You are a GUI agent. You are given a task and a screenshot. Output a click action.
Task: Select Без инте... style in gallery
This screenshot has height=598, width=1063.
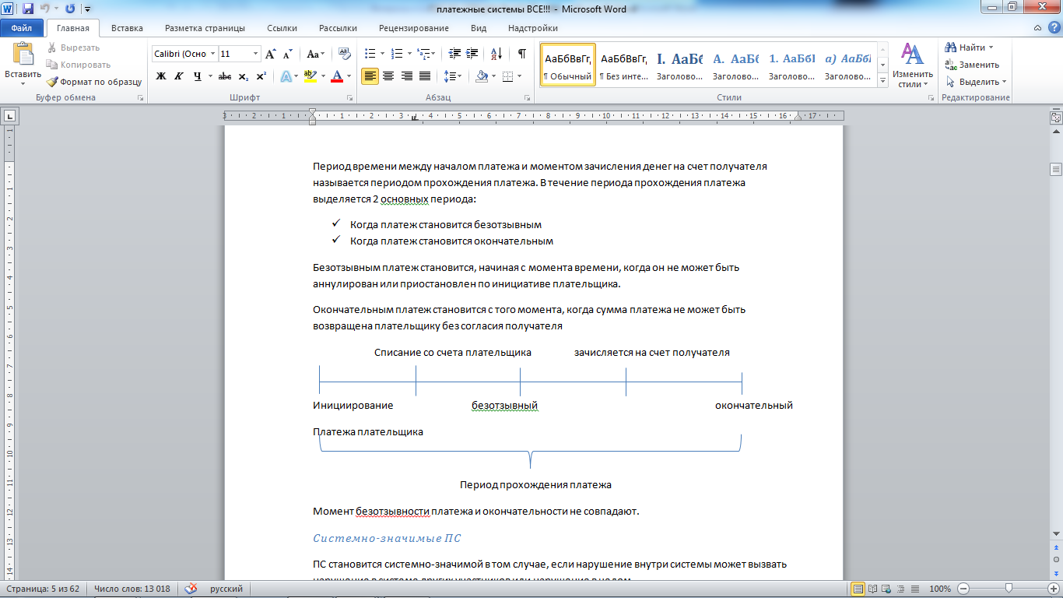(623, 65)
